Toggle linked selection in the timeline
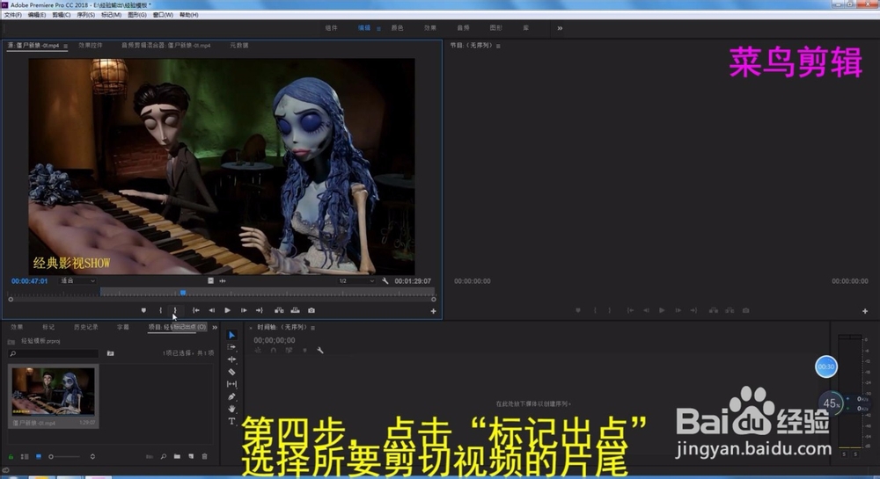This screenshot has width=880, height=479. (x=289, y=350)
